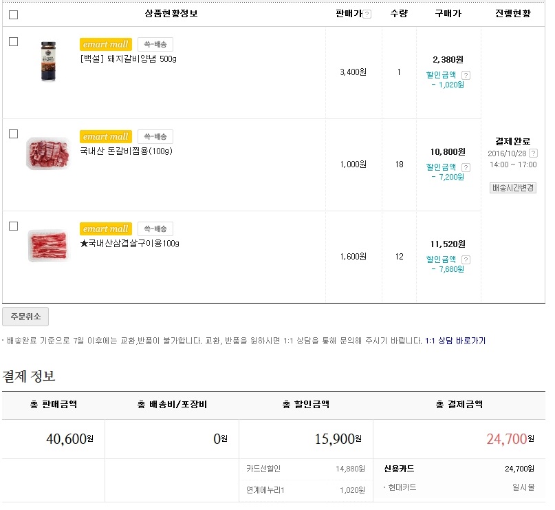The height and width of the screenshot is (510, 555).
Task: Open the 1:1 상담 바로가기 link
Action: point(455,341)
